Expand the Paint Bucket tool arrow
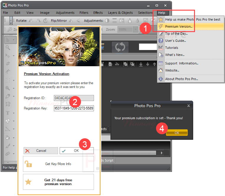 point(14,138)
